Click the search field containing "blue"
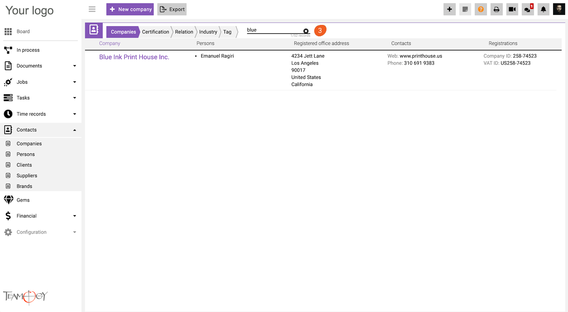This screenshot has height=312, width=568. 274,30
